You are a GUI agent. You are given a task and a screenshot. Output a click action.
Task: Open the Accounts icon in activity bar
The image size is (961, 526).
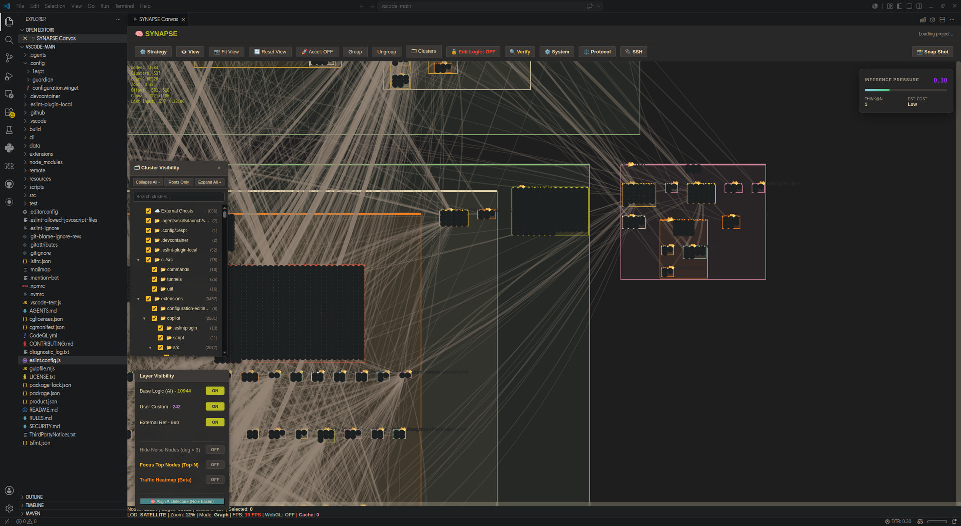(9, 490)
